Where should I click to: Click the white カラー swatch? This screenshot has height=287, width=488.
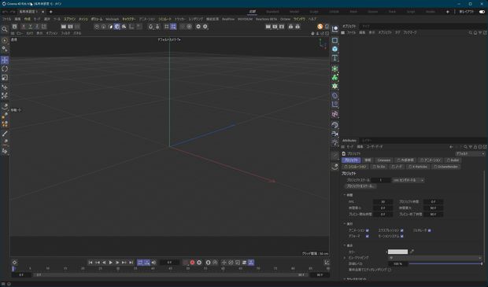click(397, 252)
